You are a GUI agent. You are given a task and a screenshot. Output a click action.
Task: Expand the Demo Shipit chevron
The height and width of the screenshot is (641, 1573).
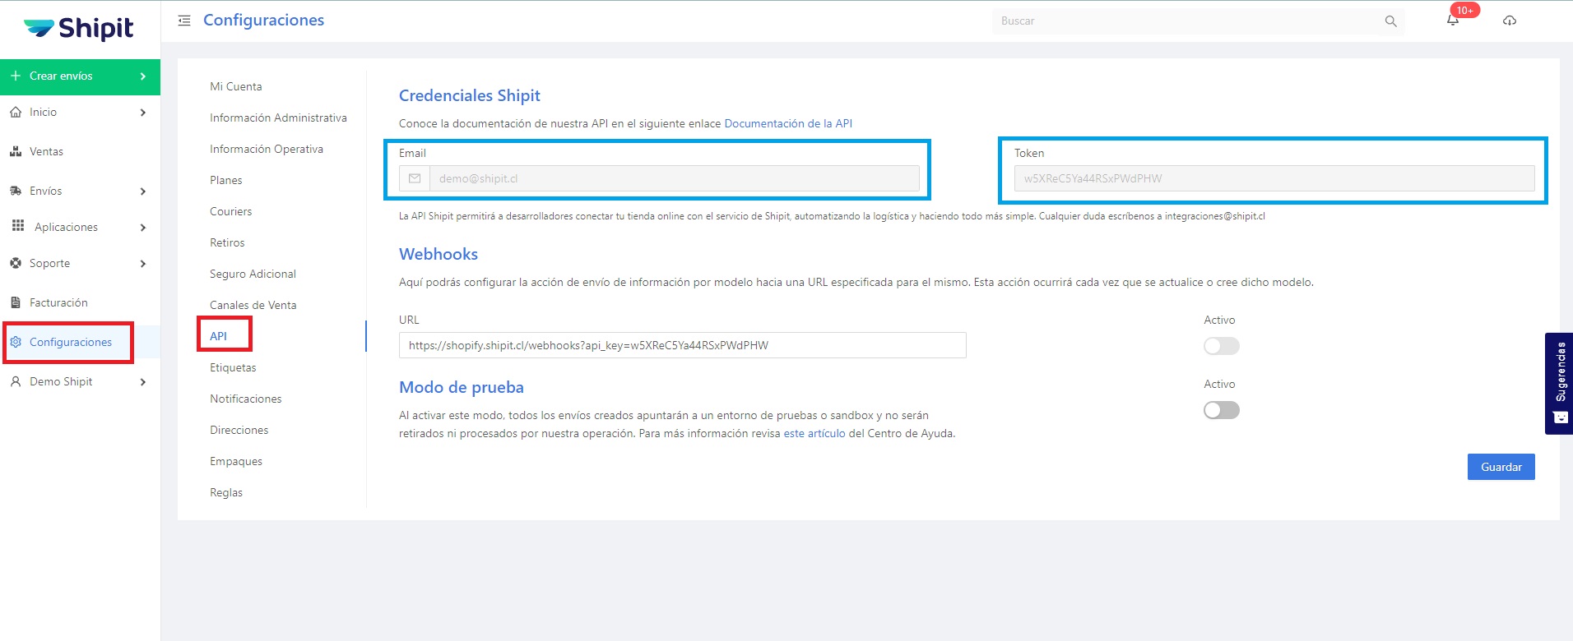click(143, 382)
